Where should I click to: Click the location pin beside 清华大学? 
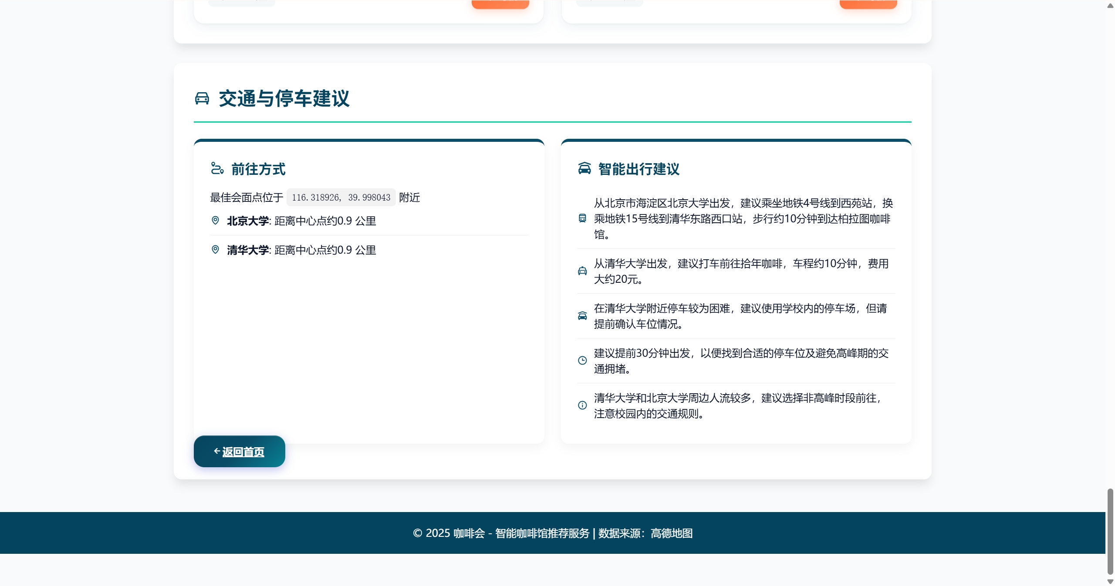tap(215, 250)
